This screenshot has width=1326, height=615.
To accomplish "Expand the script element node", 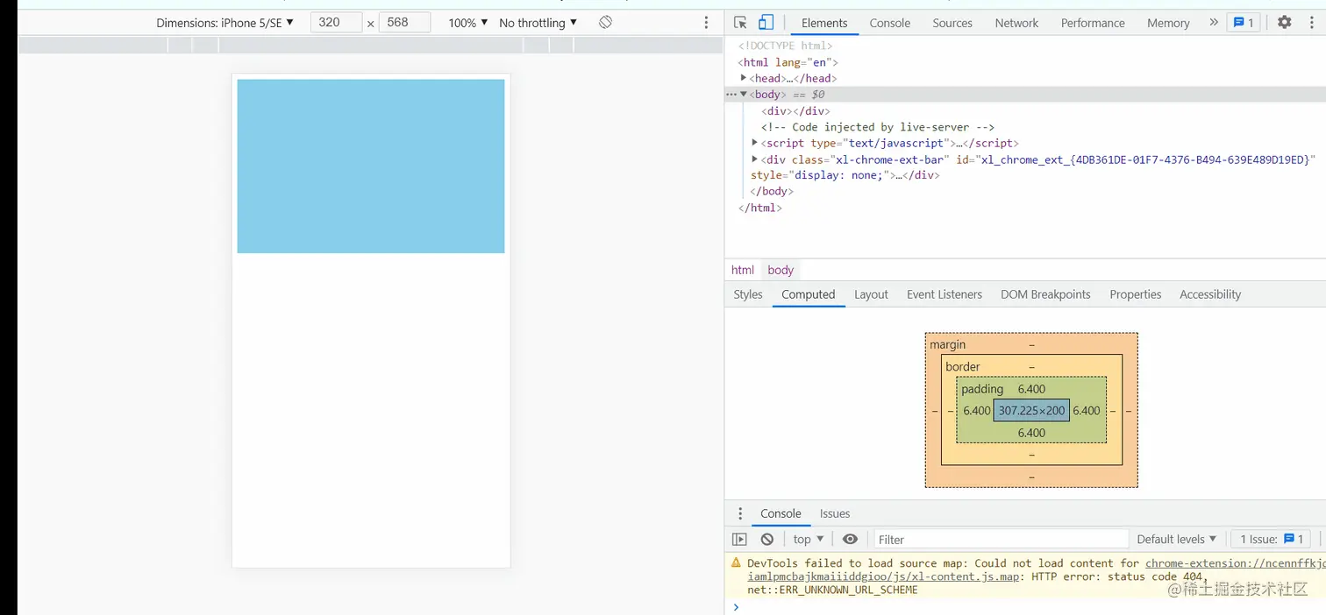I will coord(754,142).
